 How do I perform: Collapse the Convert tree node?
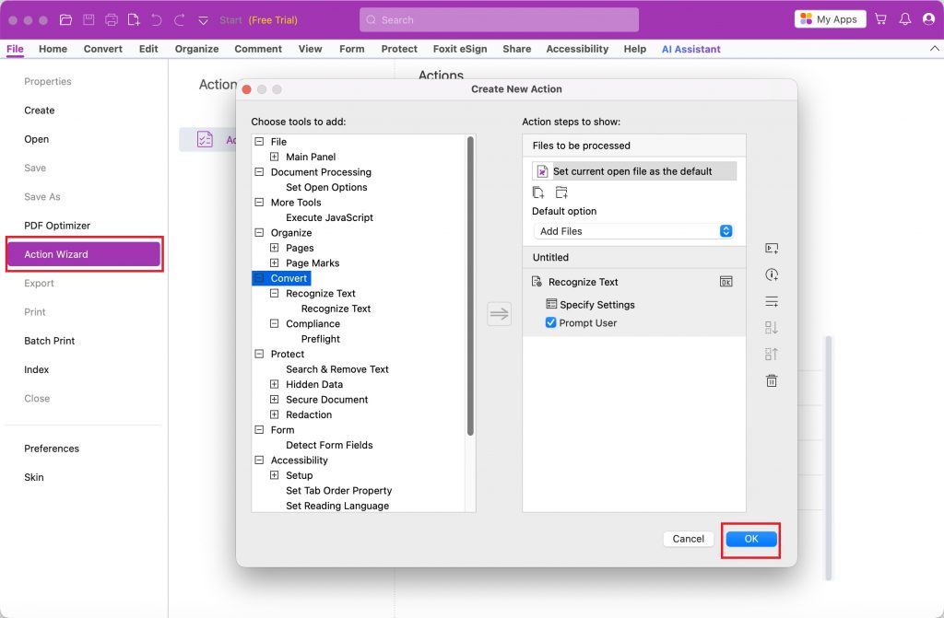pyautogui.click(x=259, y=278)
